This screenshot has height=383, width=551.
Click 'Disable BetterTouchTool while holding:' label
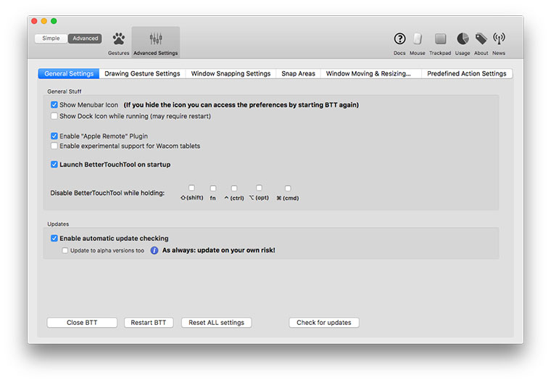click(x=107, y=193)
